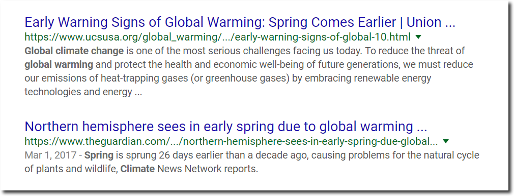Expand the arrow beside the ucsusa.org URL

pyautogui.click(x=418, y=37)
